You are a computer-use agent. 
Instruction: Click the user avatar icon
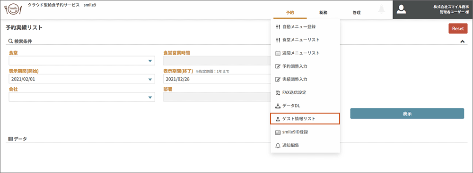401,9
